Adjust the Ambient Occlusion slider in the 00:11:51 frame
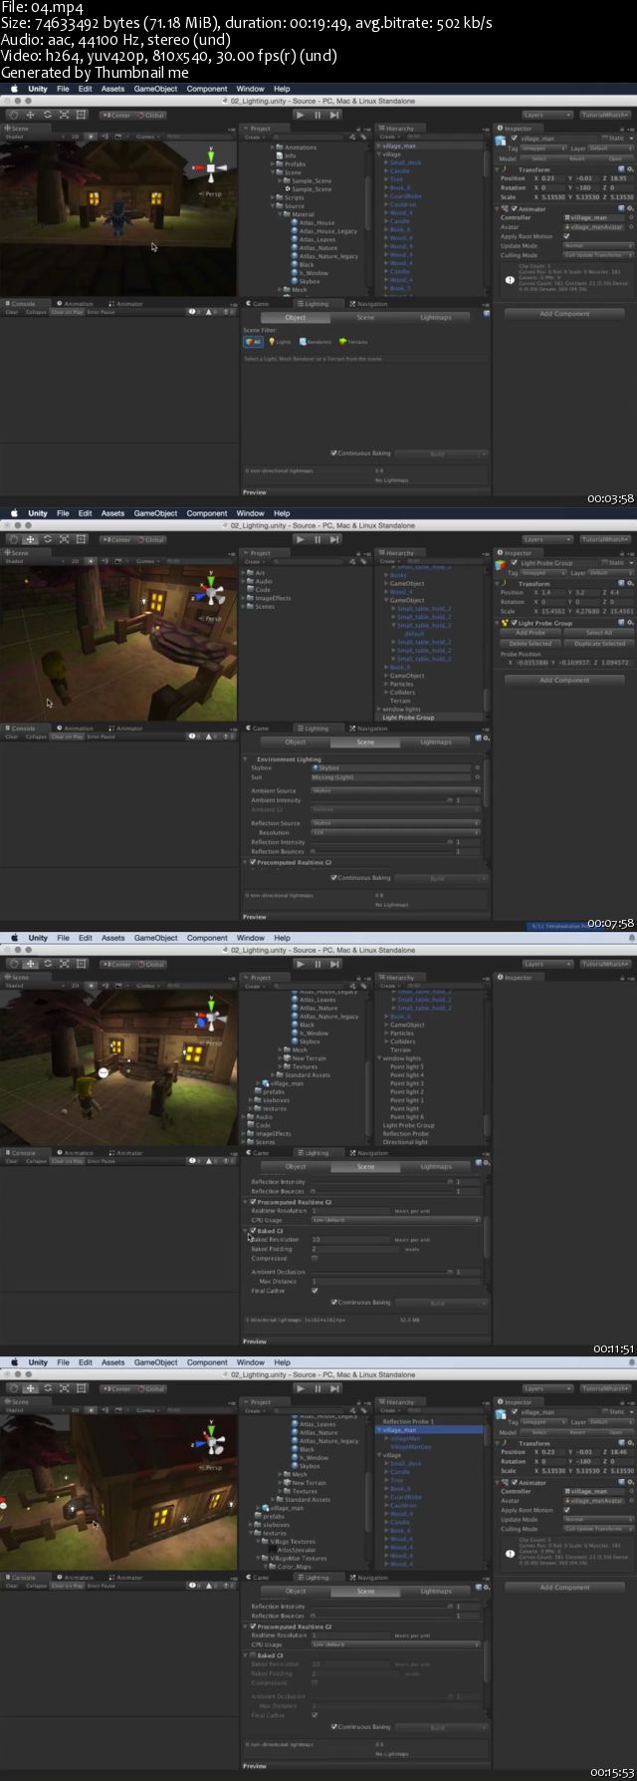Screen dimensions: 637x1781 pos(381,1272)
